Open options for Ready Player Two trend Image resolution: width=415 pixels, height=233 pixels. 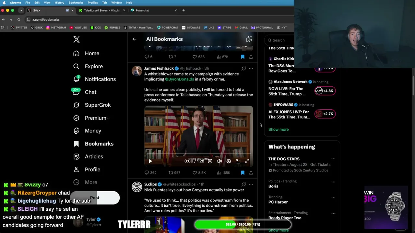coord(333,214)
